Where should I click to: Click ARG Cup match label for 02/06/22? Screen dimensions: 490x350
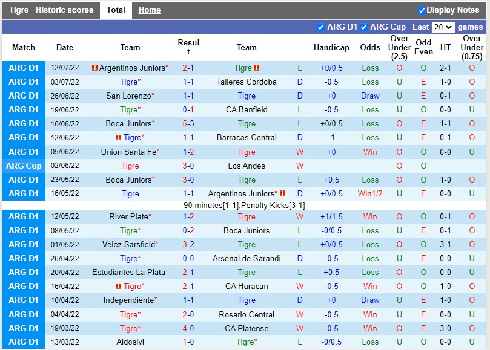(x=24, y=166)
